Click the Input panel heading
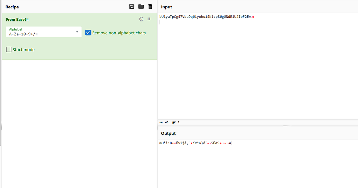Image resolution: width=358 pixels, height=188 pixels. click(166, 7)
